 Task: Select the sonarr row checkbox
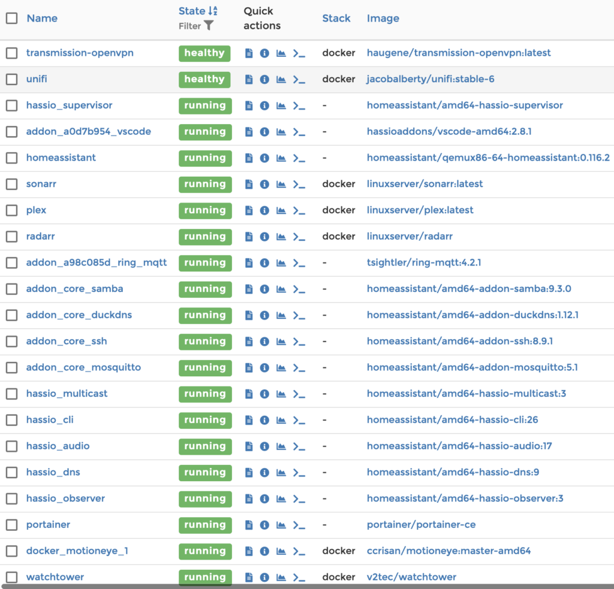pos(12,184)
